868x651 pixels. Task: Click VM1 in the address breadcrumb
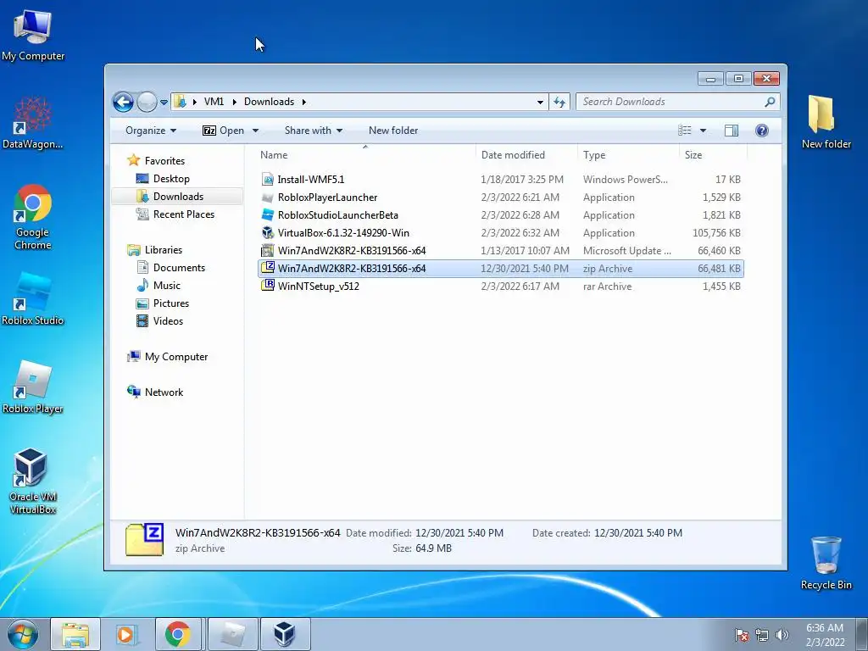click(214, 102)
